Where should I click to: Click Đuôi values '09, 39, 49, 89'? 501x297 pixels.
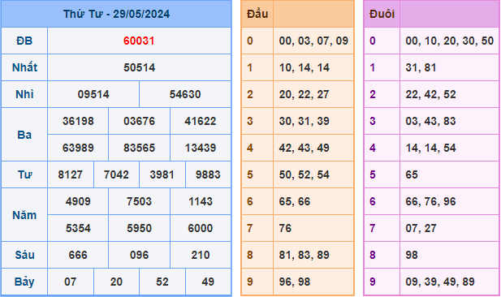click(440, 282)
